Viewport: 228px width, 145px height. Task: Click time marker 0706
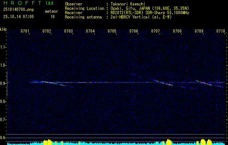(x=134, y=31)
